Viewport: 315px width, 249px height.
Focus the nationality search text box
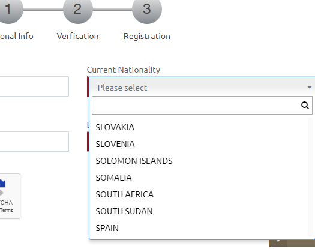[202, 106]
